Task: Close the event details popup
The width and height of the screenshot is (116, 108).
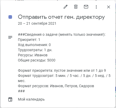Action: point(109,7)
